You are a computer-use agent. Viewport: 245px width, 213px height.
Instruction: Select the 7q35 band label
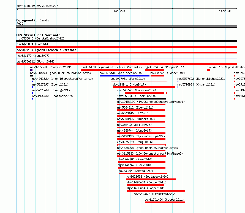[20, 24]
